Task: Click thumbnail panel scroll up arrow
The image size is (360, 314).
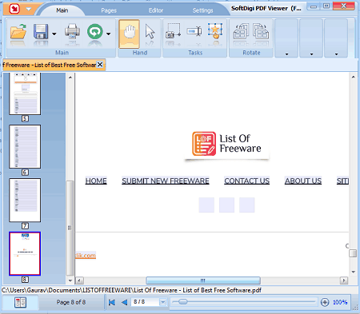Action: [x=70, y=78]
